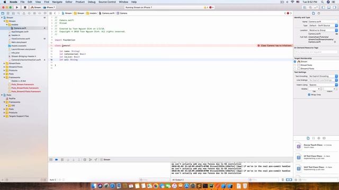This screenshot has height=190, width=339.
Task: Open the Breakpoint navigator icon
Action: (x=40, y=13)
